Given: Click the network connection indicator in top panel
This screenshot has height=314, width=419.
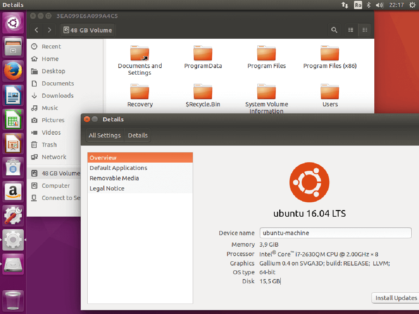Looking at the screenshot, I should 345,5.
